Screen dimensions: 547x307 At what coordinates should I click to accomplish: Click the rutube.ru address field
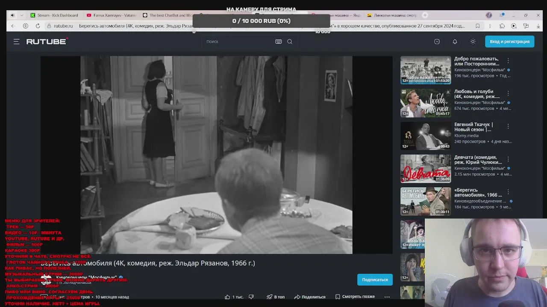63,26
